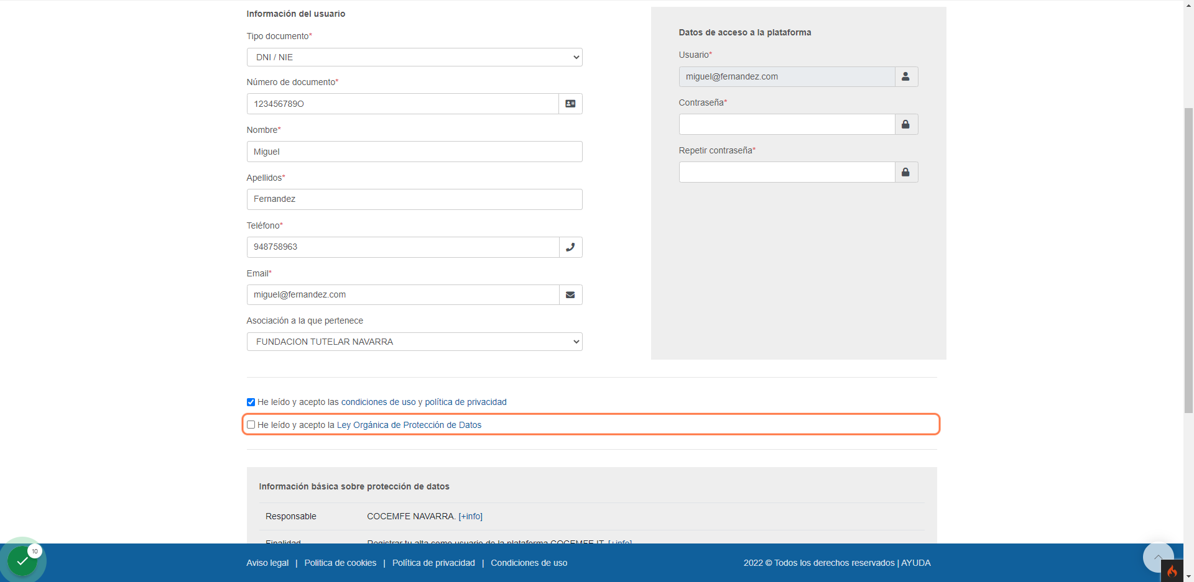The height and width of the screenshot is (582, 1194).
Task: Click the scroll-to-top arrow button
Action: click(1158, 557)
